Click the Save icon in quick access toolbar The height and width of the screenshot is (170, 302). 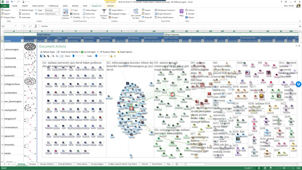pos(7,2)
